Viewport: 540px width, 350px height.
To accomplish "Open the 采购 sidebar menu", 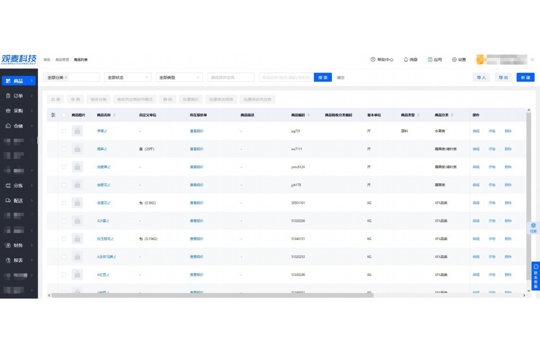I will point(18,111).
